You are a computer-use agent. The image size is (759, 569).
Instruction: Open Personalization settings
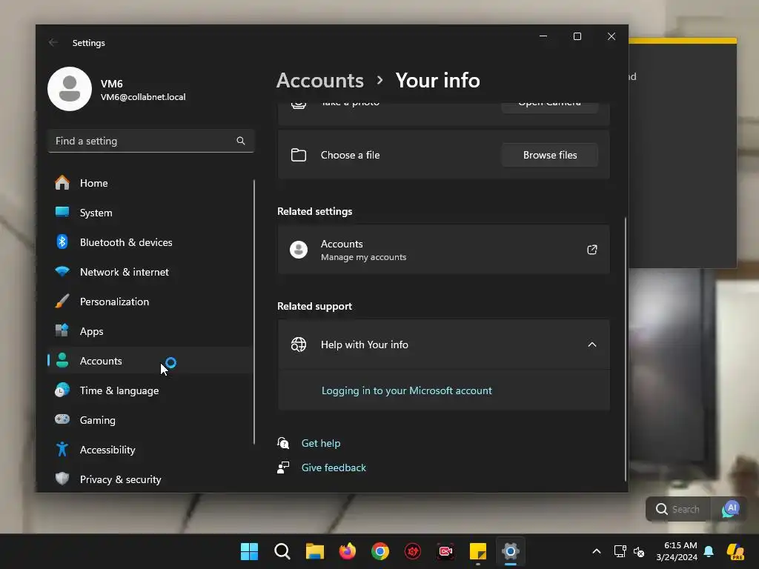click(150, 302)
